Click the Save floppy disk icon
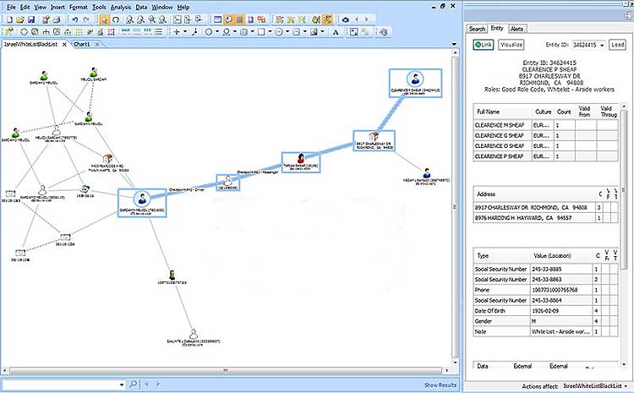Image resolution: width=634 pixels, height=393 pixels. coord(31,19)
